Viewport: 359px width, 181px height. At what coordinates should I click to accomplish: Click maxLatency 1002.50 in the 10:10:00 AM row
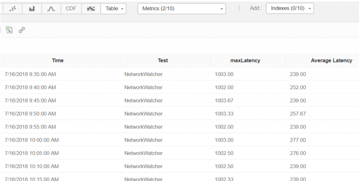click(224, 166)
